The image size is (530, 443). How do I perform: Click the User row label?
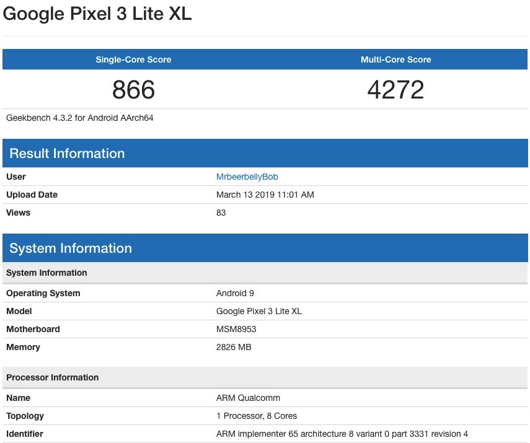16,177
